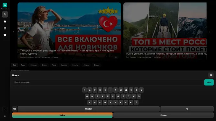The height and width of the screenshot is (121, 216).
Task: Focus the Введите запрос search field
Action: pyautogui.click(x=108, y=82)
